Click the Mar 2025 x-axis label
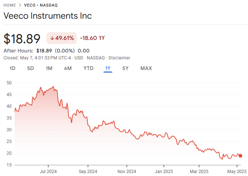 coord(199,171)
